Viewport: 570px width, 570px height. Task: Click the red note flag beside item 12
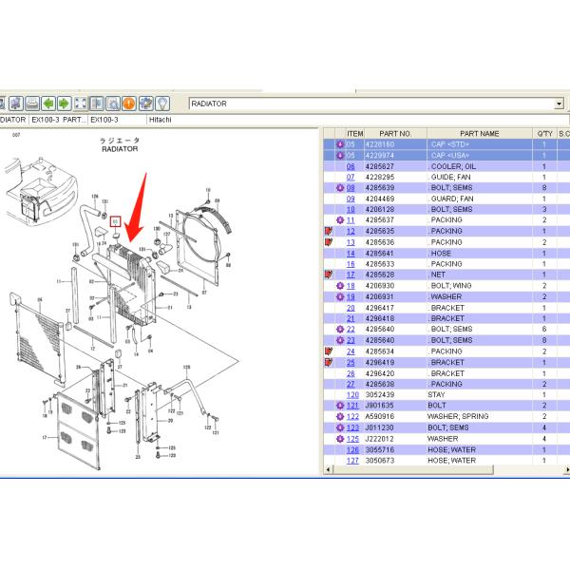329,231
